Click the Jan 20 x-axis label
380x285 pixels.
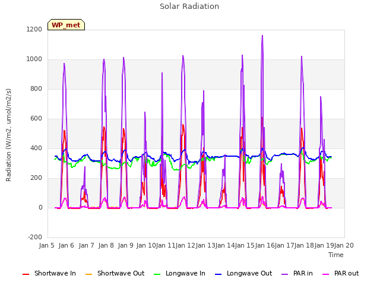[344, 245]
